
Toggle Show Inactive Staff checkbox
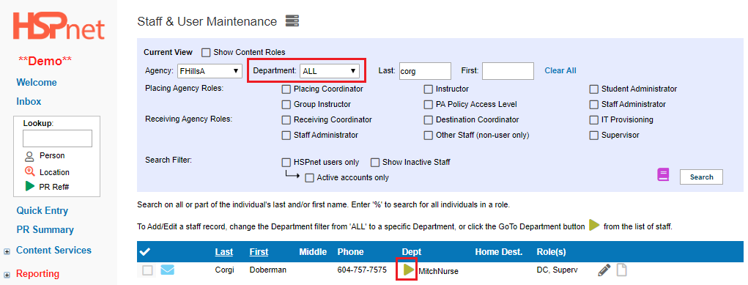(x=375, y=163)
